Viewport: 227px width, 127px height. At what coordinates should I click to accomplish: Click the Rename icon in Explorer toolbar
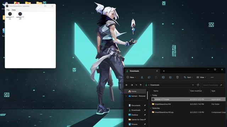[x=163, y=77]
